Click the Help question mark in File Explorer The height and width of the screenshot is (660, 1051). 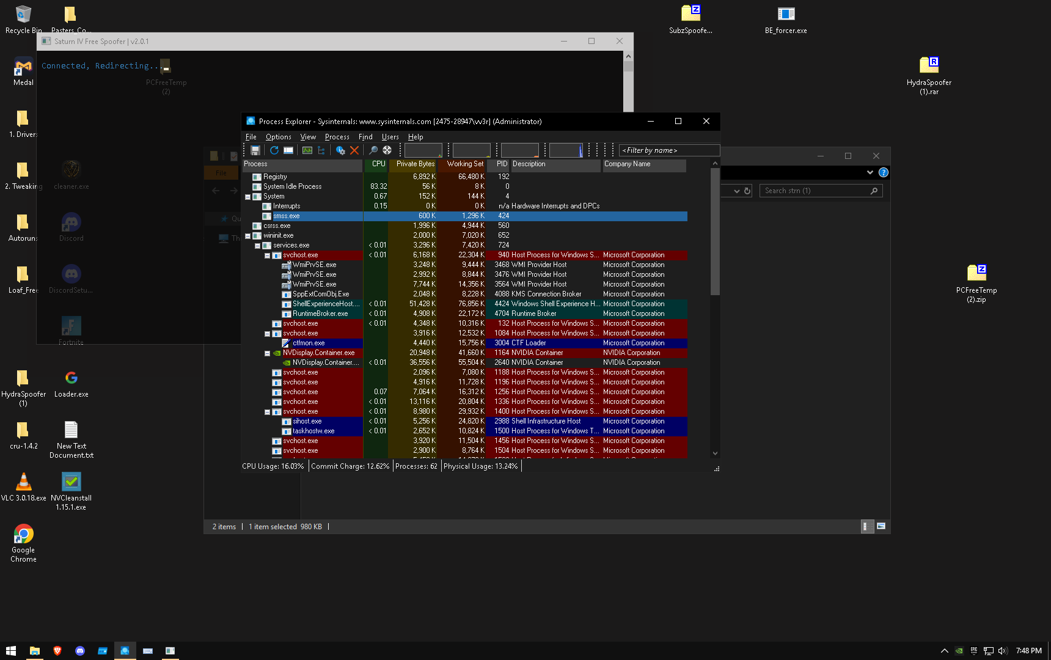pyautogui.click(x=883, y=173)
